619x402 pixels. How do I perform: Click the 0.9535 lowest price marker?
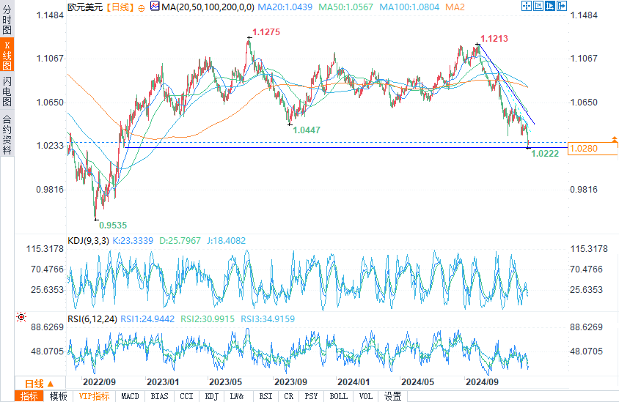(113, 225)
